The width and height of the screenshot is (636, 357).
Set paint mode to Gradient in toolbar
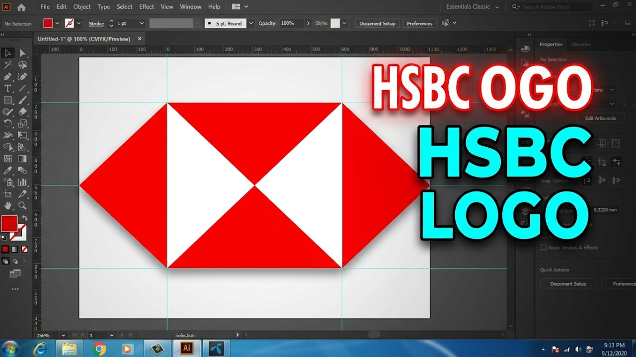click(14, 249)
